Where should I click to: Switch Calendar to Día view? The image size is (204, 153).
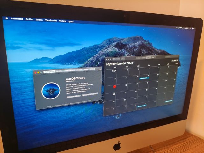coord(139,58)
